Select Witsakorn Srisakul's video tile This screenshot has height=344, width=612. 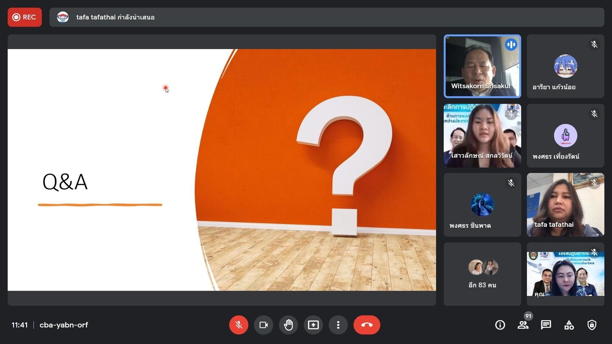(x=482, y=66)
